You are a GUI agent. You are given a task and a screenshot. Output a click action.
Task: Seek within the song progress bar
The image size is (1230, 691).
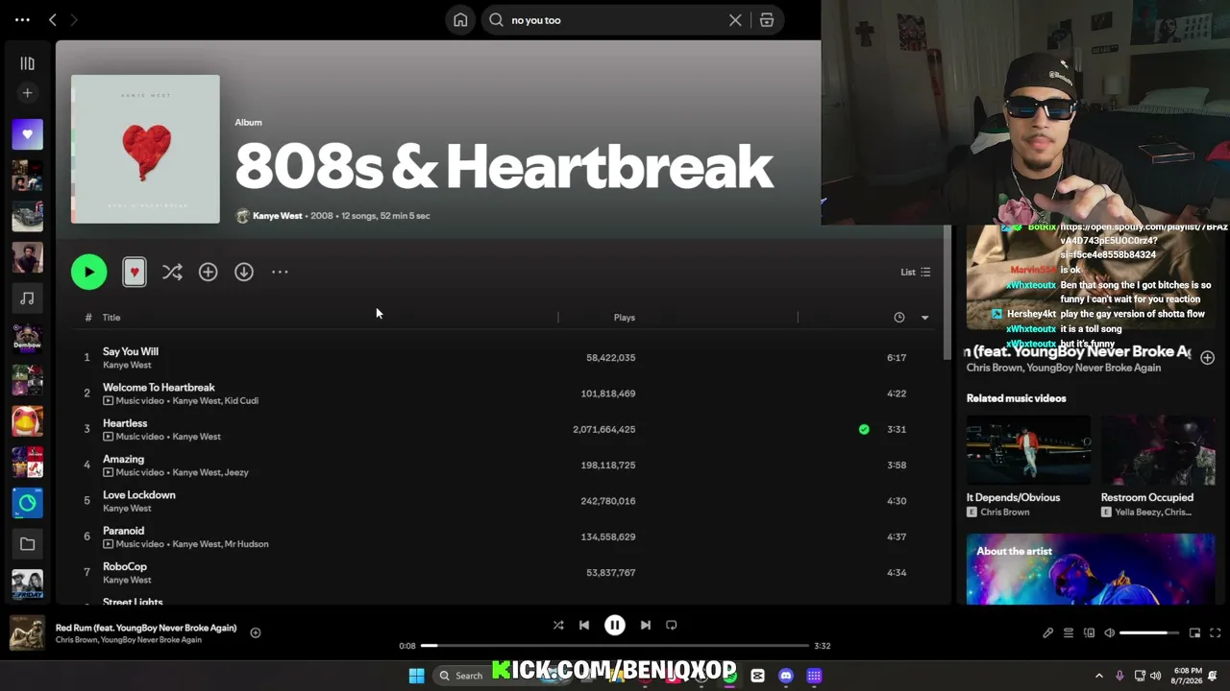(x=615, y=646)
